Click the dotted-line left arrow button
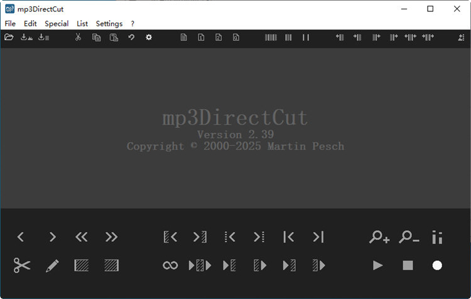The image size is (471, 299). point(230,237)
